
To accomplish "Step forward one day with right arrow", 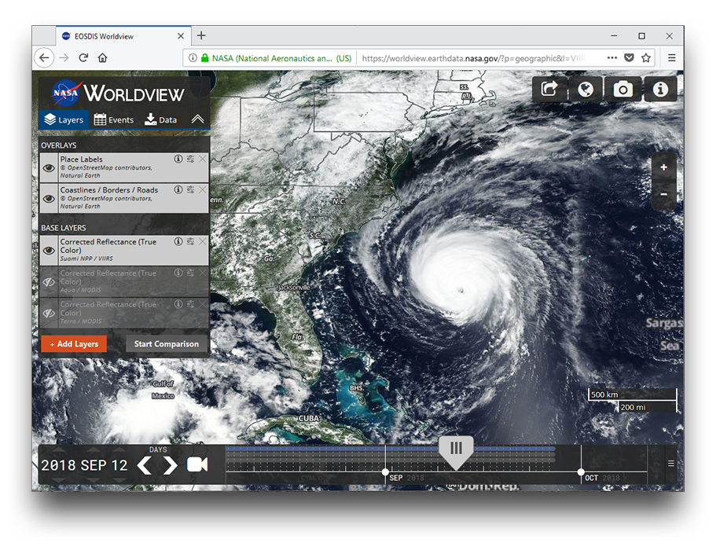I will [x=171, y=465].
